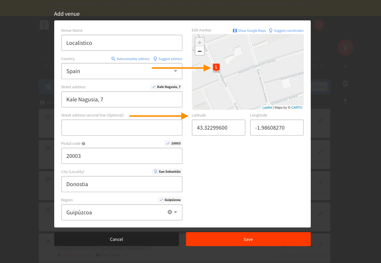Click Show Google Maps link
The width and height of the screenshot is (381, 263).
pos(252,31)
